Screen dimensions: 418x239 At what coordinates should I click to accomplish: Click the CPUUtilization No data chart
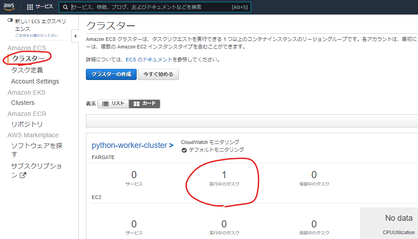tap(389, 223)
